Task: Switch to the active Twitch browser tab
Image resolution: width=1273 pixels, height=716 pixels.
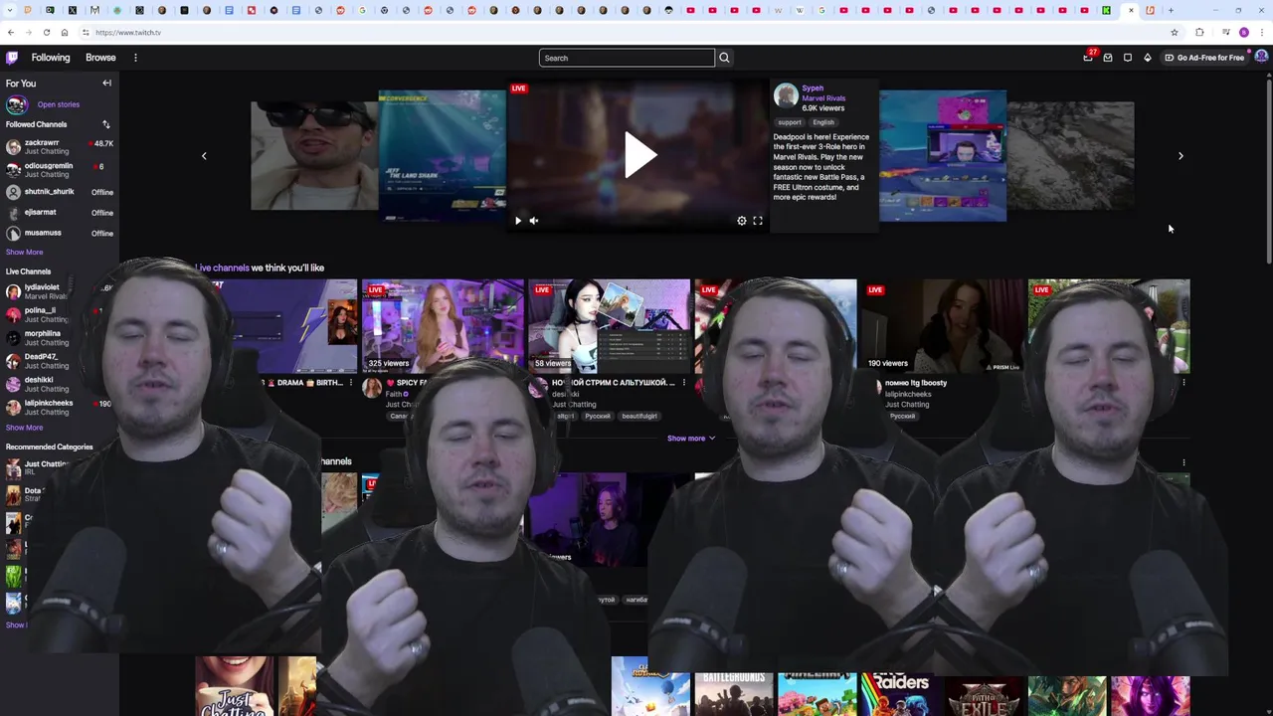Action: click(x=1131, y=10)
